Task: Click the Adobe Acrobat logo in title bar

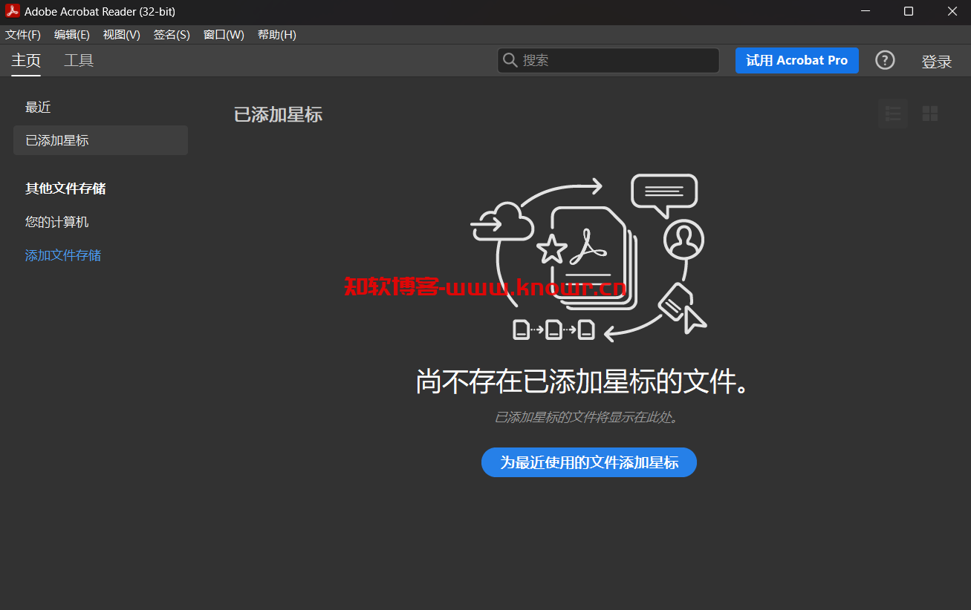Action: pyautogui.click(x=13, y=11)
